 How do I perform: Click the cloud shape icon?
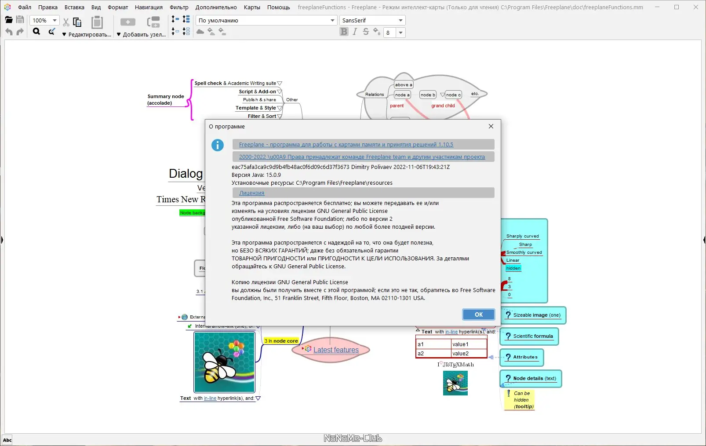[200, 32]
